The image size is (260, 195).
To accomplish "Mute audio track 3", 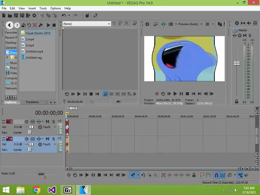I will [x=47, y=122].
